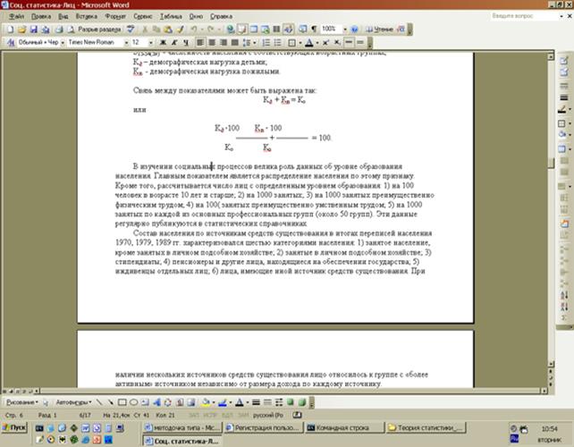
Task: Toggle the show paragraph marks (¶) button
Action: pos(312,29)
